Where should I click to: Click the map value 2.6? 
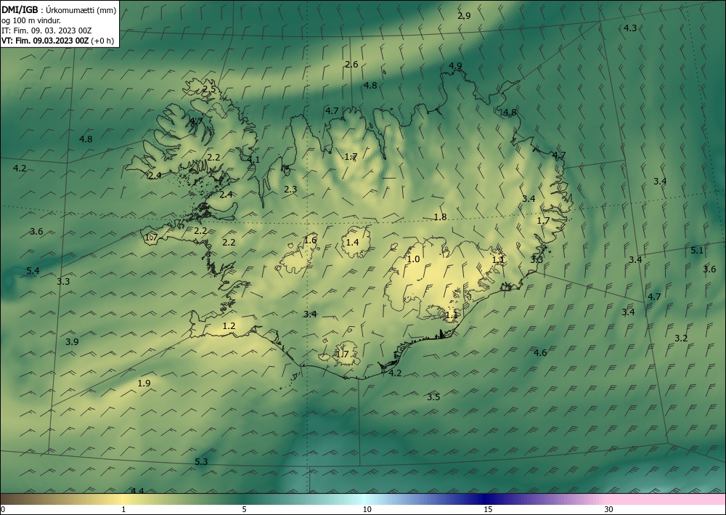tap(351, 65)
